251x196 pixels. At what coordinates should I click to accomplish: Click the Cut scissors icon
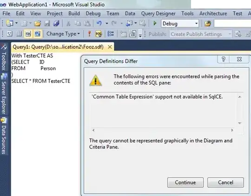point(68,24)
